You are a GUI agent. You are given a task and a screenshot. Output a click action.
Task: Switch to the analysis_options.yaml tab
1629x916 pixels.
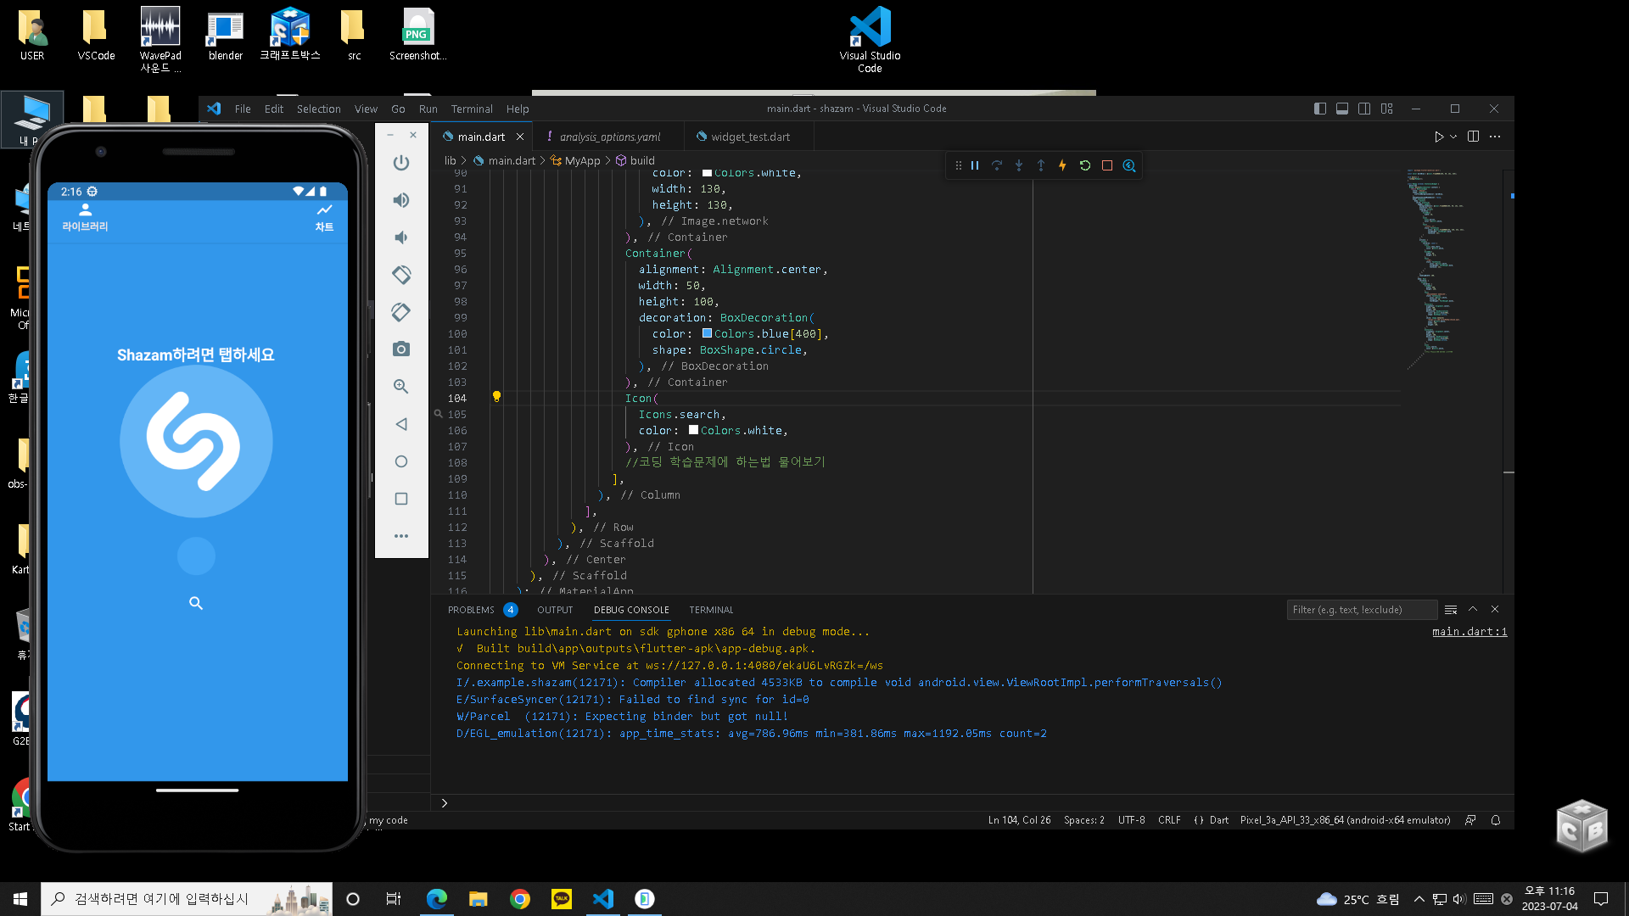point(609,137)
